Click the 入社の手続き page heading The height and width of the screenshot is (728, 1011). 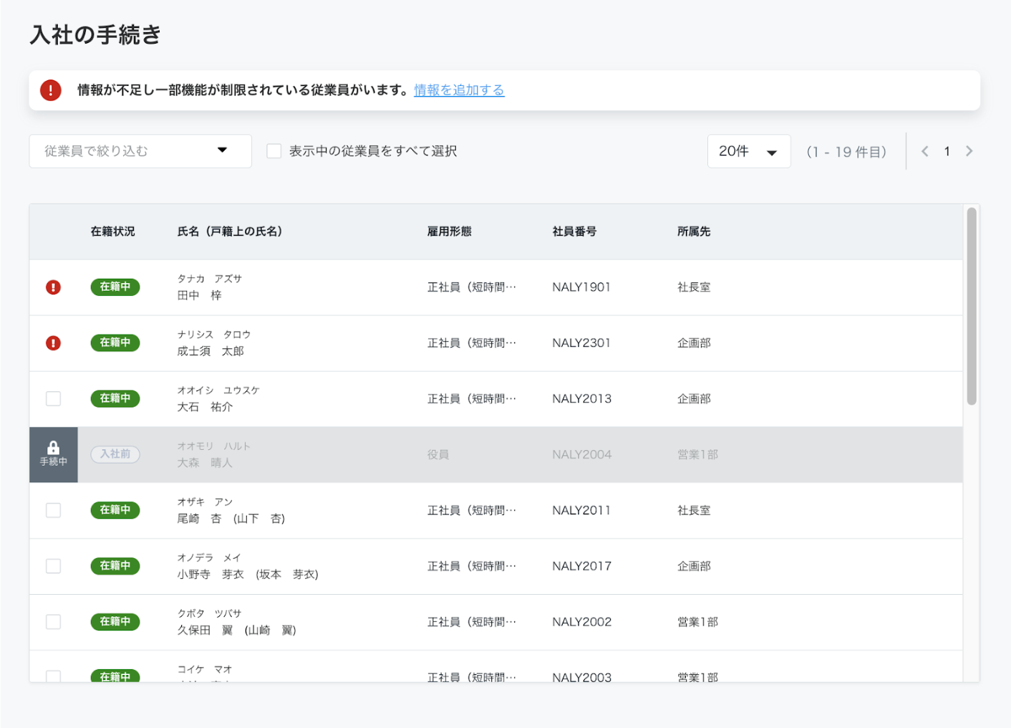pyautogui.click(x=96, y=35)
